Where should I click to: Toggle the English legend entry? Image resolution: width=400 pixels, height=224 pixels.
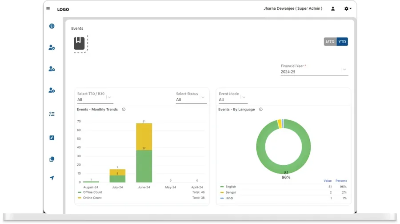coord(228,187)
